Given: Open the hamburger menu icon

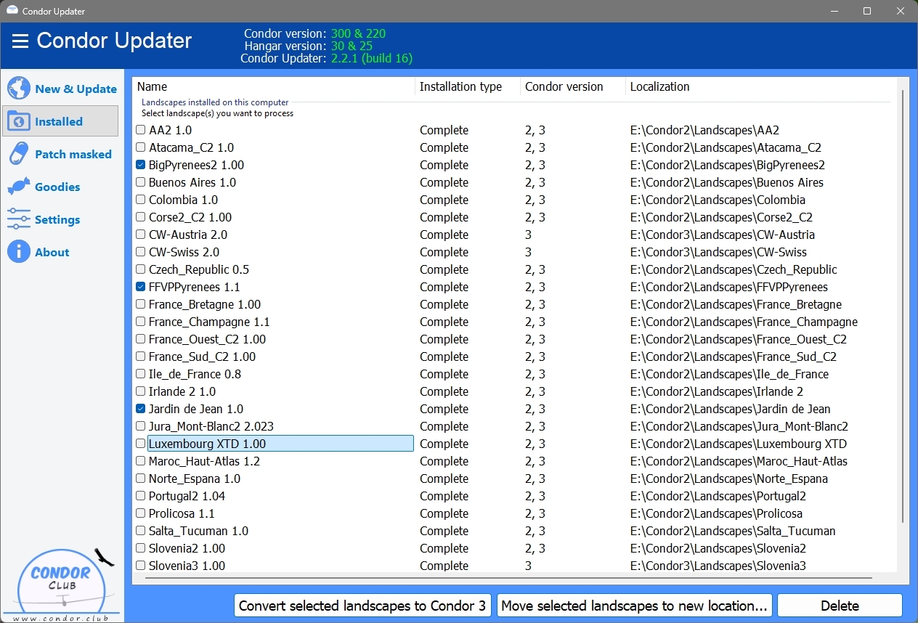Looking at the screenshot, I should tap(20, 41).
